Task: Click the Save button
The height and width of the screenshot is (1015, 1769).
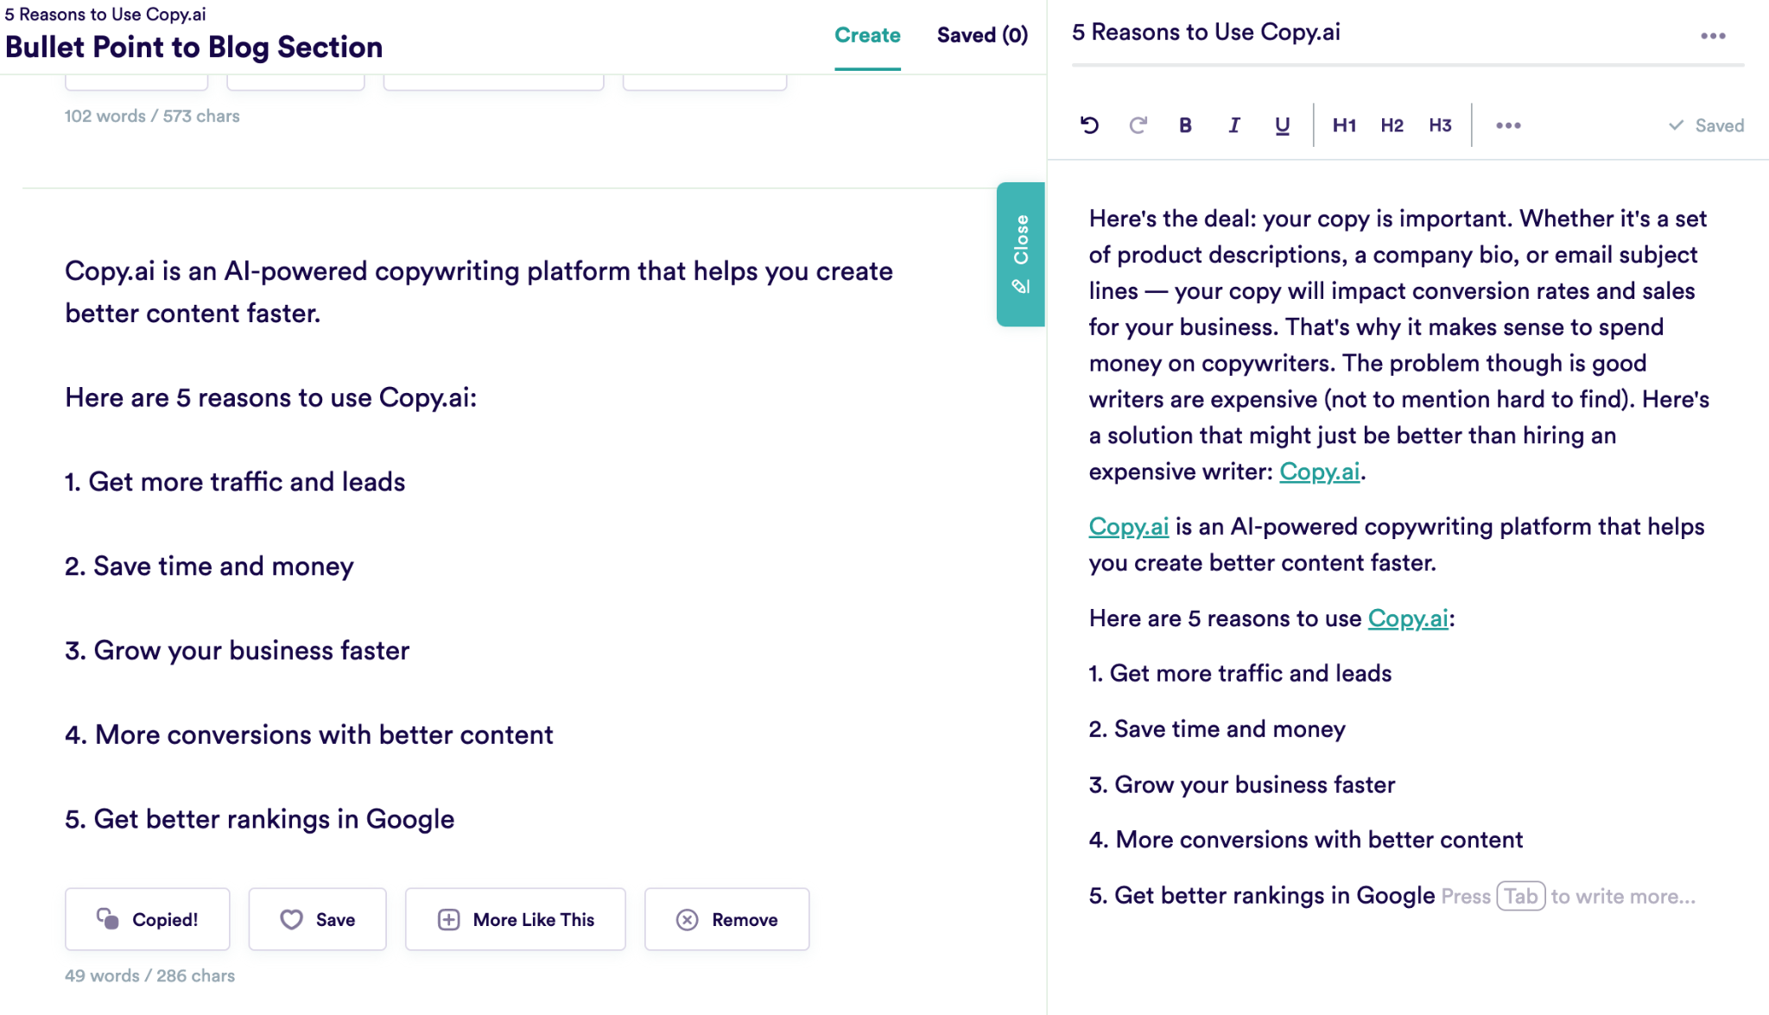Action: (x=317, y=919)
